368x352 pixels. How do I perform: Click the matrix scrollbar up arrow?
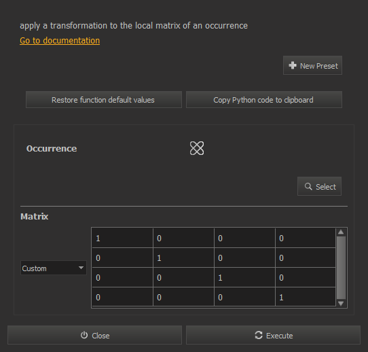click(x=341, y=232)
